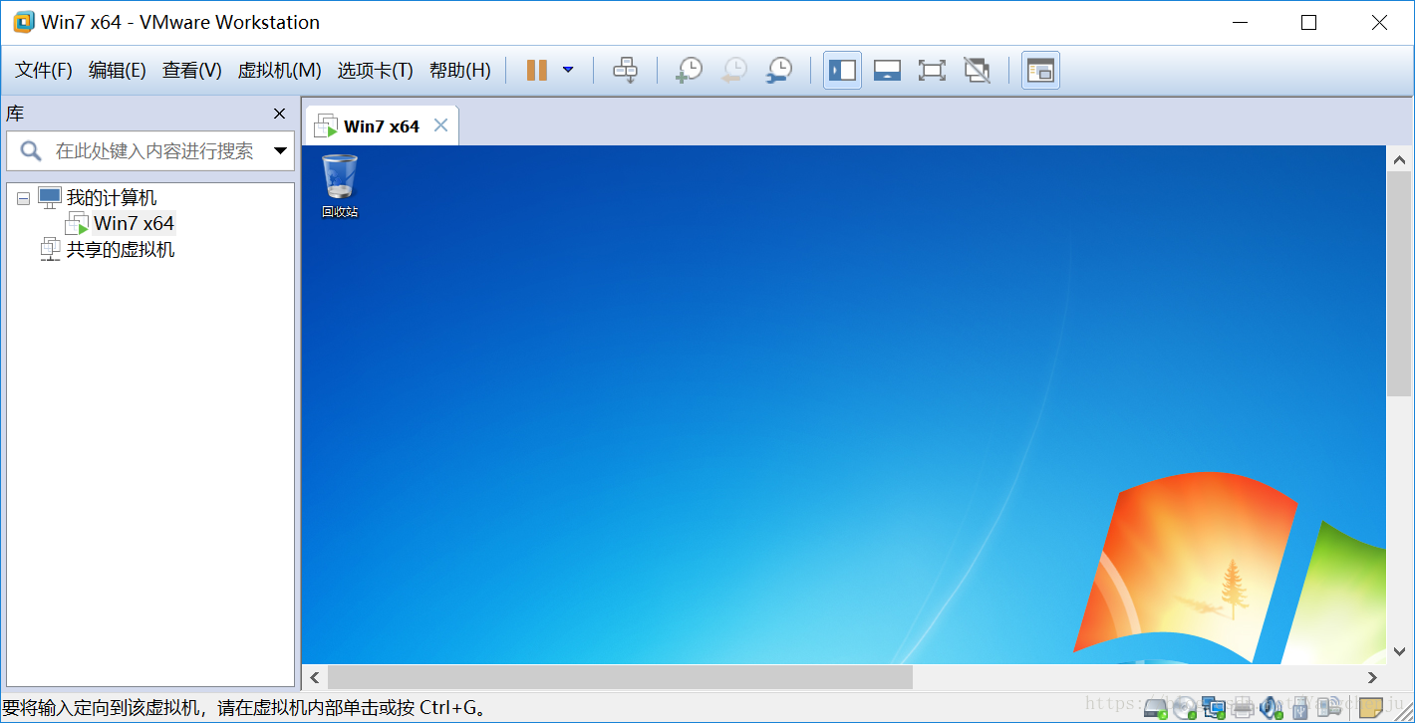The height and width of the screenshot is (723, 1415).
Task: Click the removable device status icon
Action: [1328, 708]
